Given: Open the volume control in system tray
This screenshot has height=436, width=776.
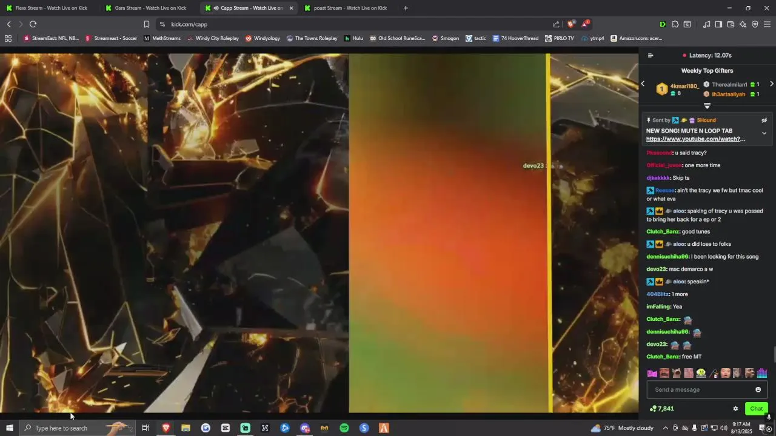Looking at the screenshot, I should click(x=723, y=428).
